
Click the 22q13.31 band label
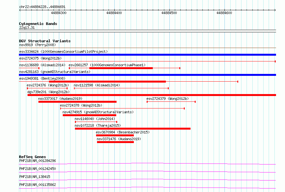tap(27, 28)
